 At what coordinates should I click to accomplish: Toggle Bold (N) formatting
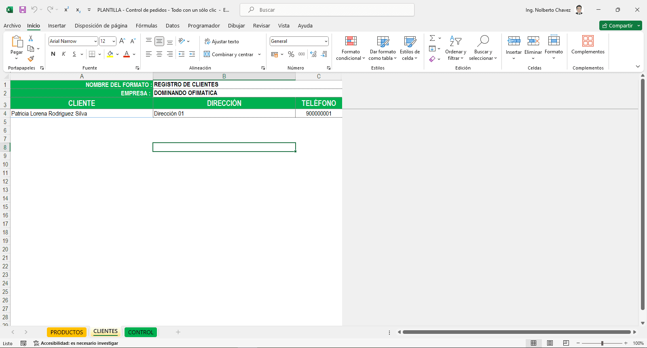tap(53, 54)
